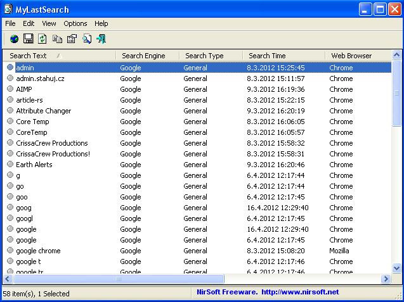The image size is (404, 302).
Task: Click the round icon beside AIMP
Action: click(x=10, y=89)
